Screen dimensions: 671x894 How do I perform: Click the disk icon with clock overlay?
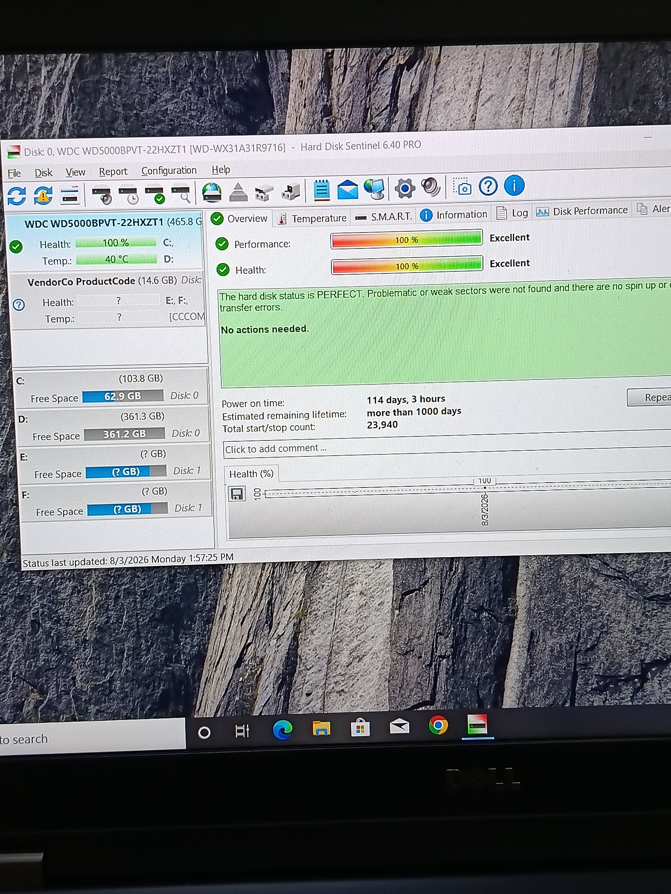pyautogui.click(x=129, y=194)
